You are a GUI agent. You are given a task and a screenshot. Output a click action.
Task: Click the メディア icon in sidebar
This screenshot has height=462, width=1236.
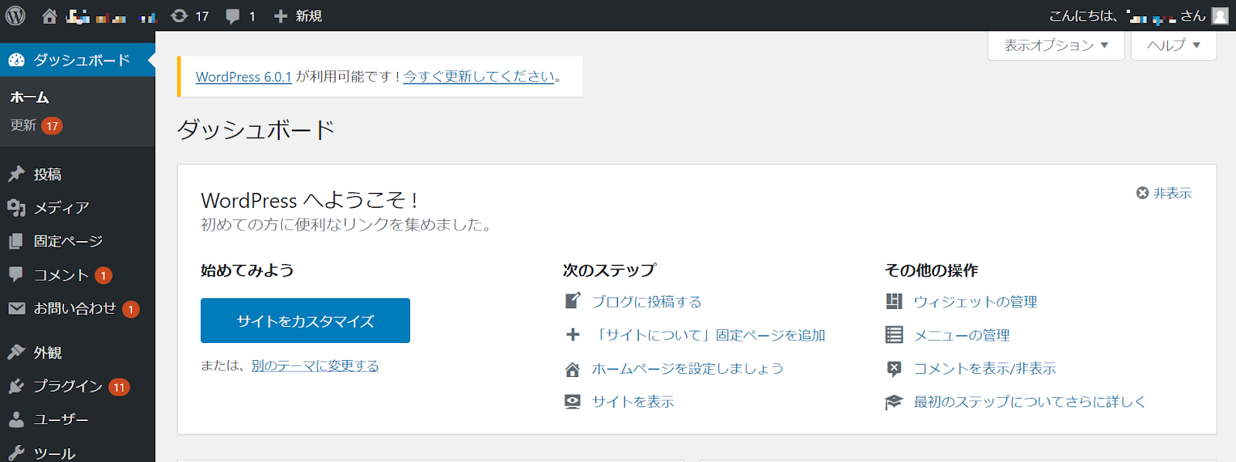pyautogui.click(x=16, y=208)
